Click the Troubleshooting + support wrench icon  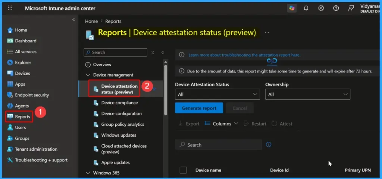pos(10,160)
